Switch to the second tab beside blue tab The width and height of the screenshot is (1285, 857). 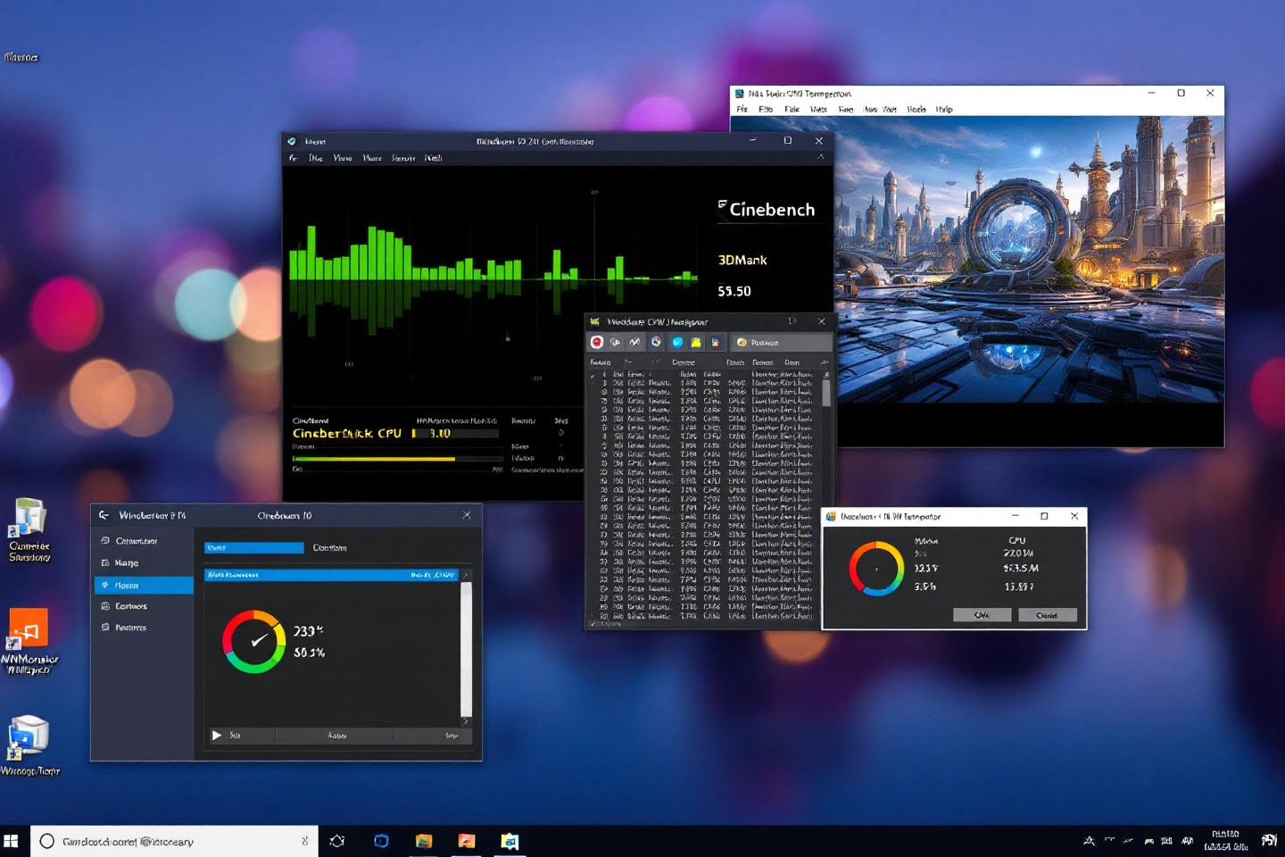click(330, 547)
